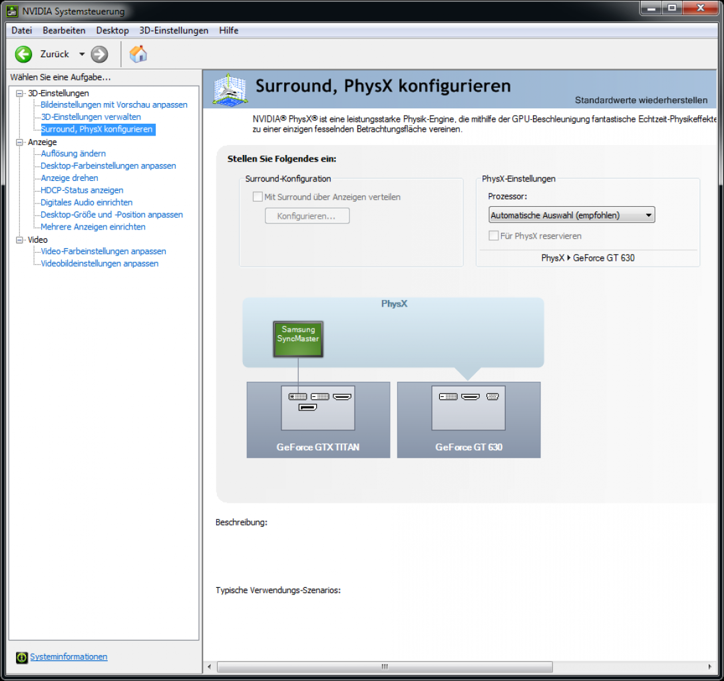Open the 3D-Einstellungen menu
Image resolution: width=724 pixels, height=681 pixels.
point(174,31)
